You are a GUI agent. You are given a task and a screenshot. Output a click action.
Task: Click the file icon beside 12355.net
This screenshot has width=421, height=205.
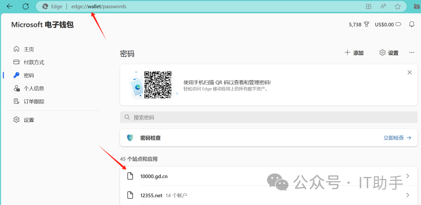(130, 195)
